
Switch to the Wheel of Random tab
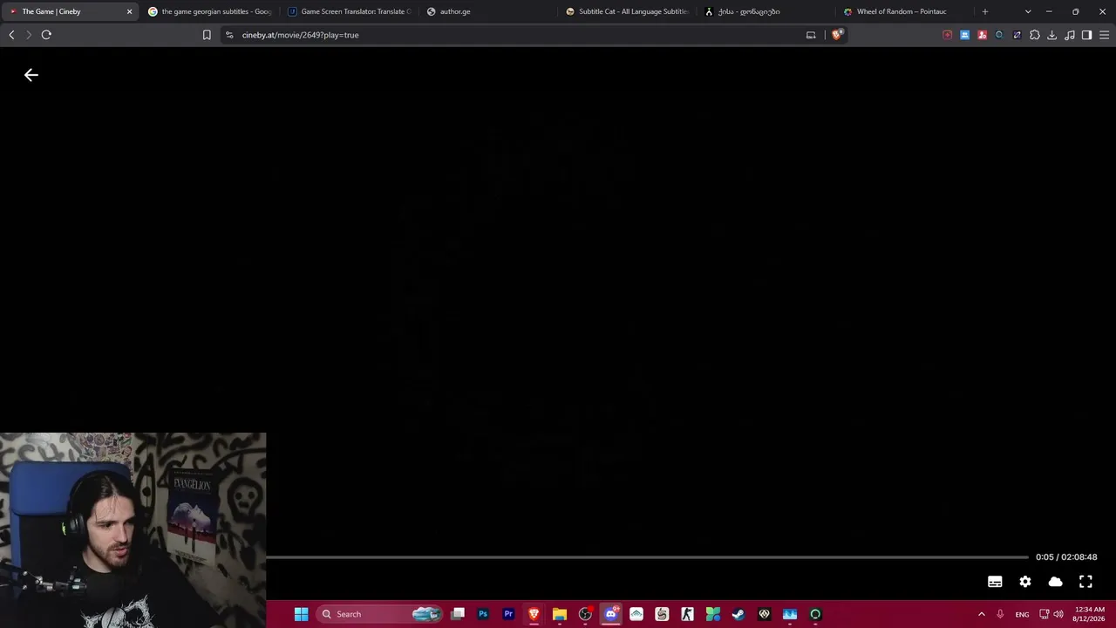(x=907, y=11)
